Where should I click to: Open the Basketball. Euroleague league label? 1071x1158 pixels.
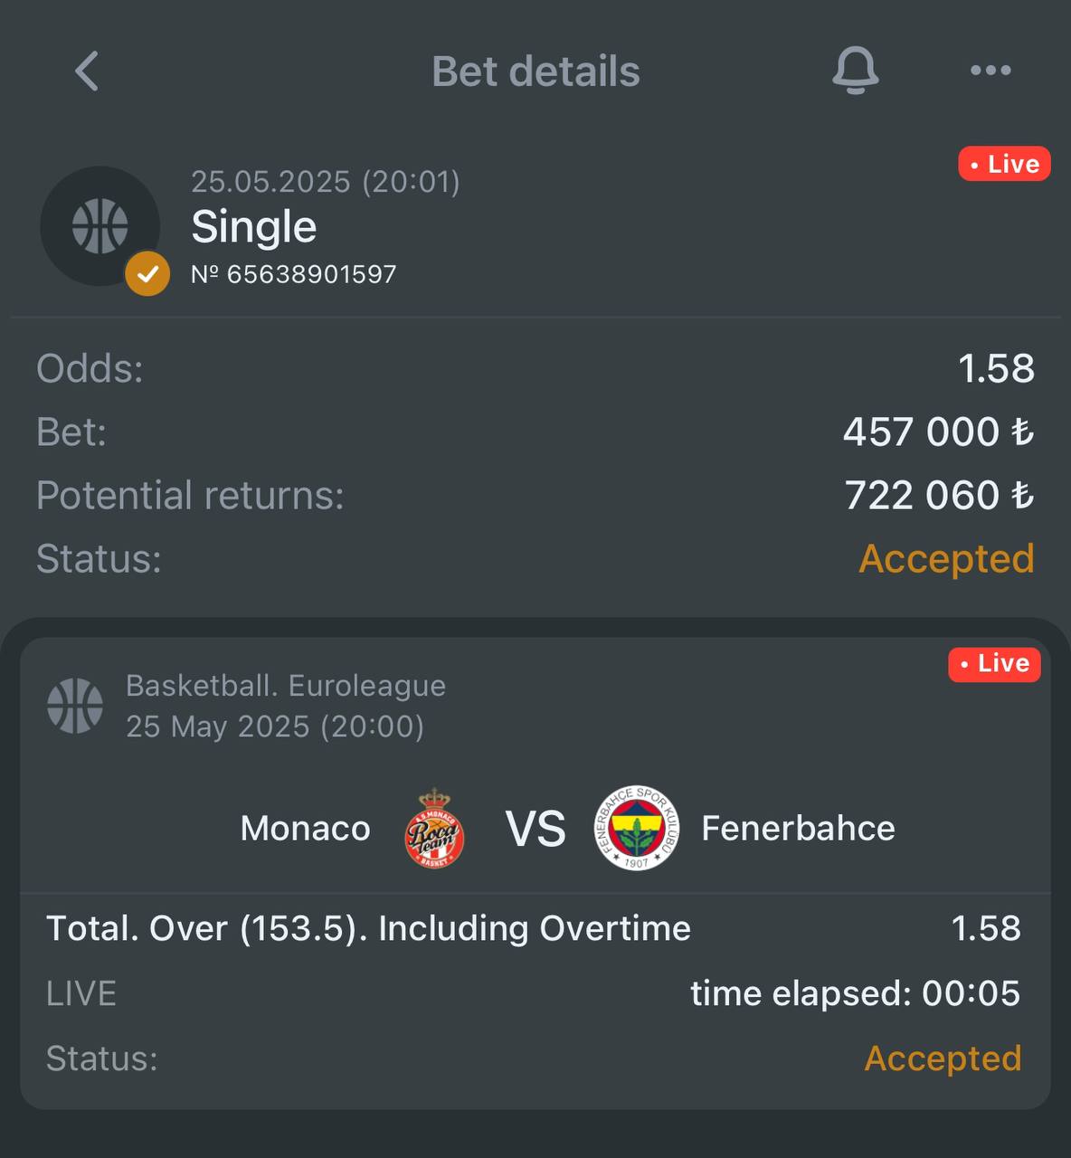click(286, 686)
